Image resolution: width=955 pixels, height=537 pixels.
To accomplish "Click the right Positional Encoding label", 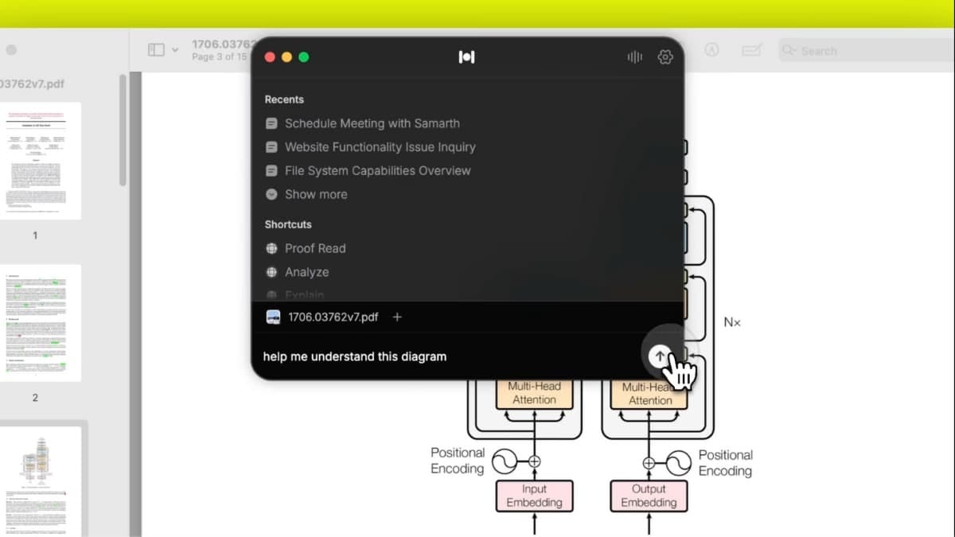I will (725, 462).
